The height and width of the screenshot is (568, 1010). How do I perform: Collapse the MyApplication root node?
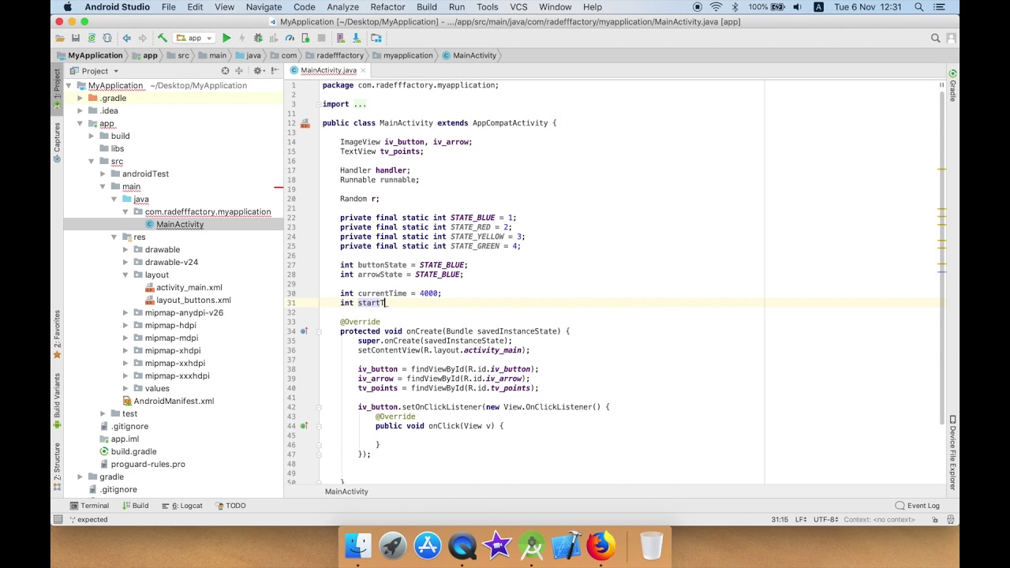[69, 85]
